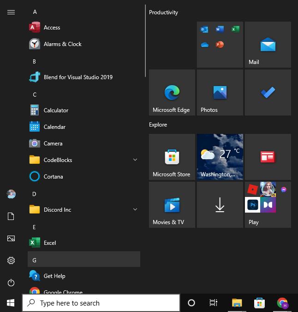Open Cortana from the app list
The width and height of the screenshot is (298, 312).
pos(84,177)
